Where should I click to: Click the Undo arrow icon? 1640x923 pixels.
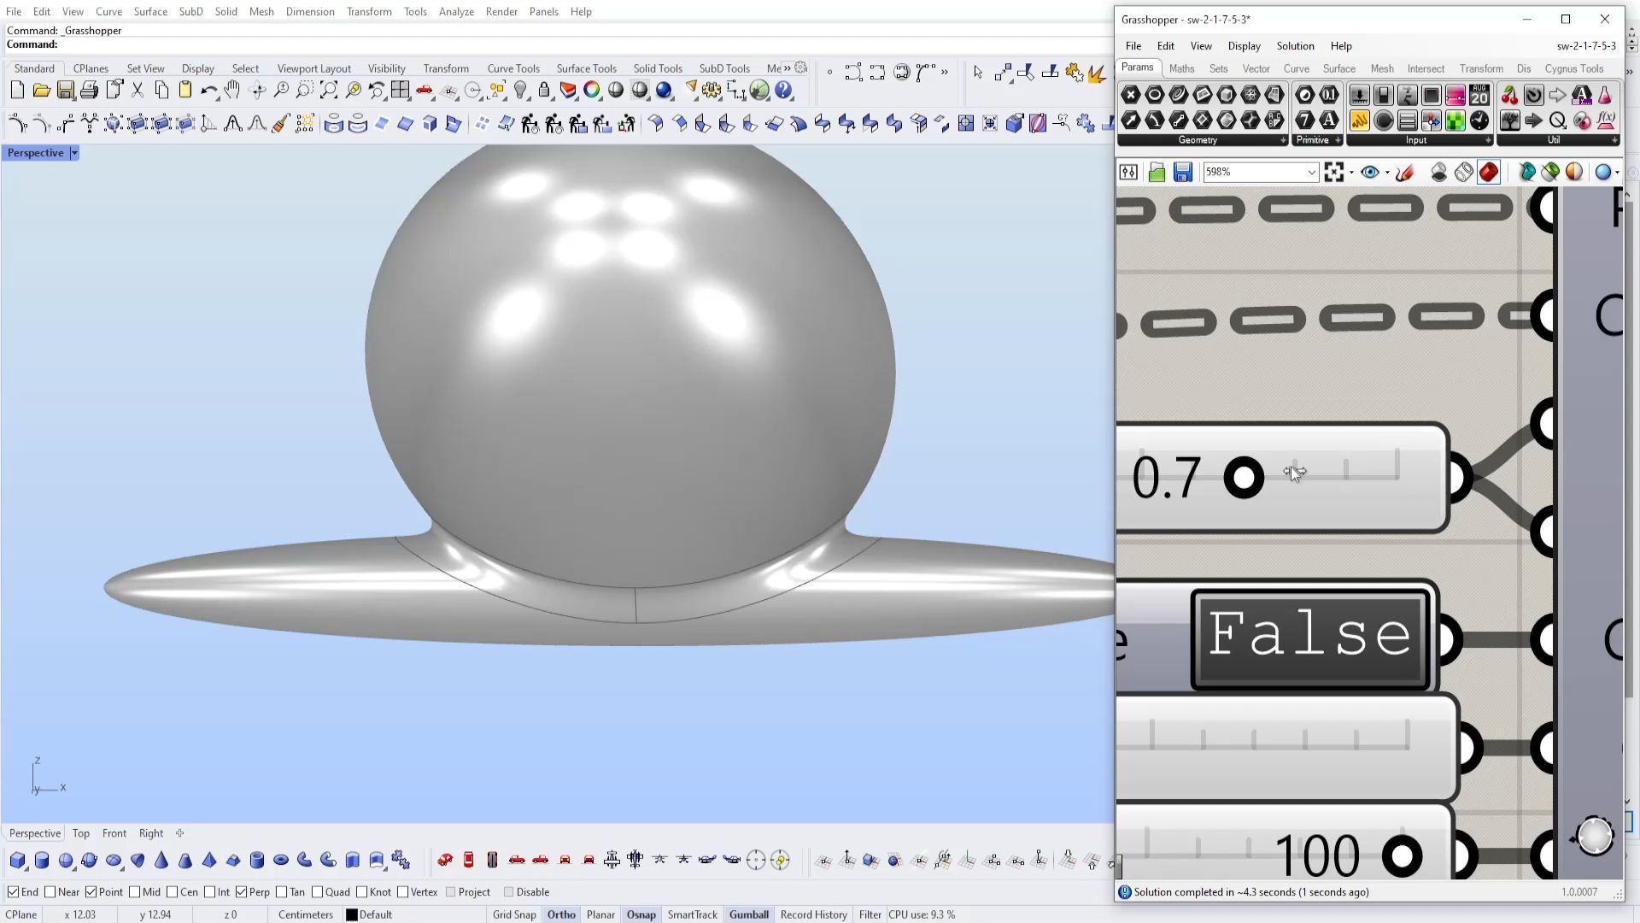[x=208, y=90]
